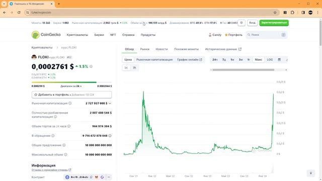This screenshot has height=181, width=322.
Task: Open Биржи menu
Action: (99, 35)
